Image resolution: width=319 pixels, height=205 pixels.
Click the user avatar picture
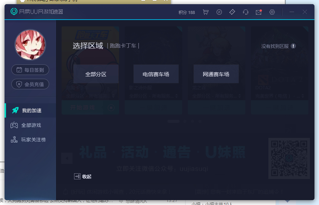coord(30,45)
